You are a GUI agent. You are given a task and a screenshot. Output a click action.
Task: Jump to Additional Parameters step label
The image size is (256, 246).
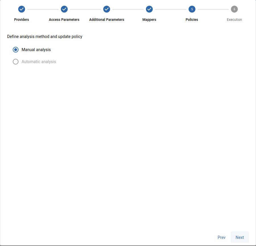107,20
